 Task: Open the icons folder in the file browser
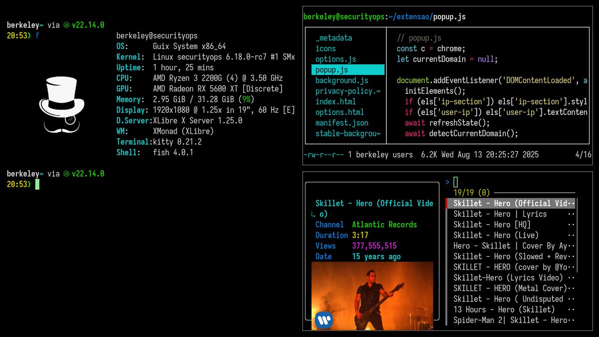[x=326, y=48]
